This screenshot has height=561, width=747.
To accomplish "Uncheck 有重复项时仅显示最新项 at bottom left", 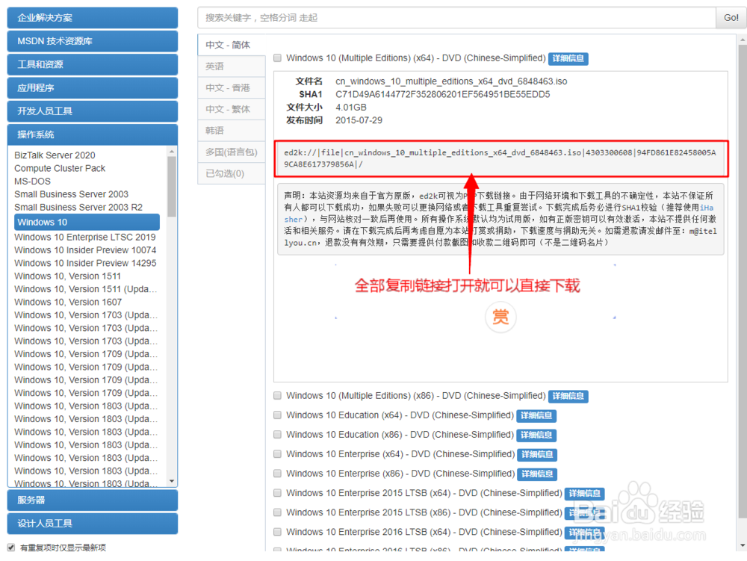I will coord(10,547).
